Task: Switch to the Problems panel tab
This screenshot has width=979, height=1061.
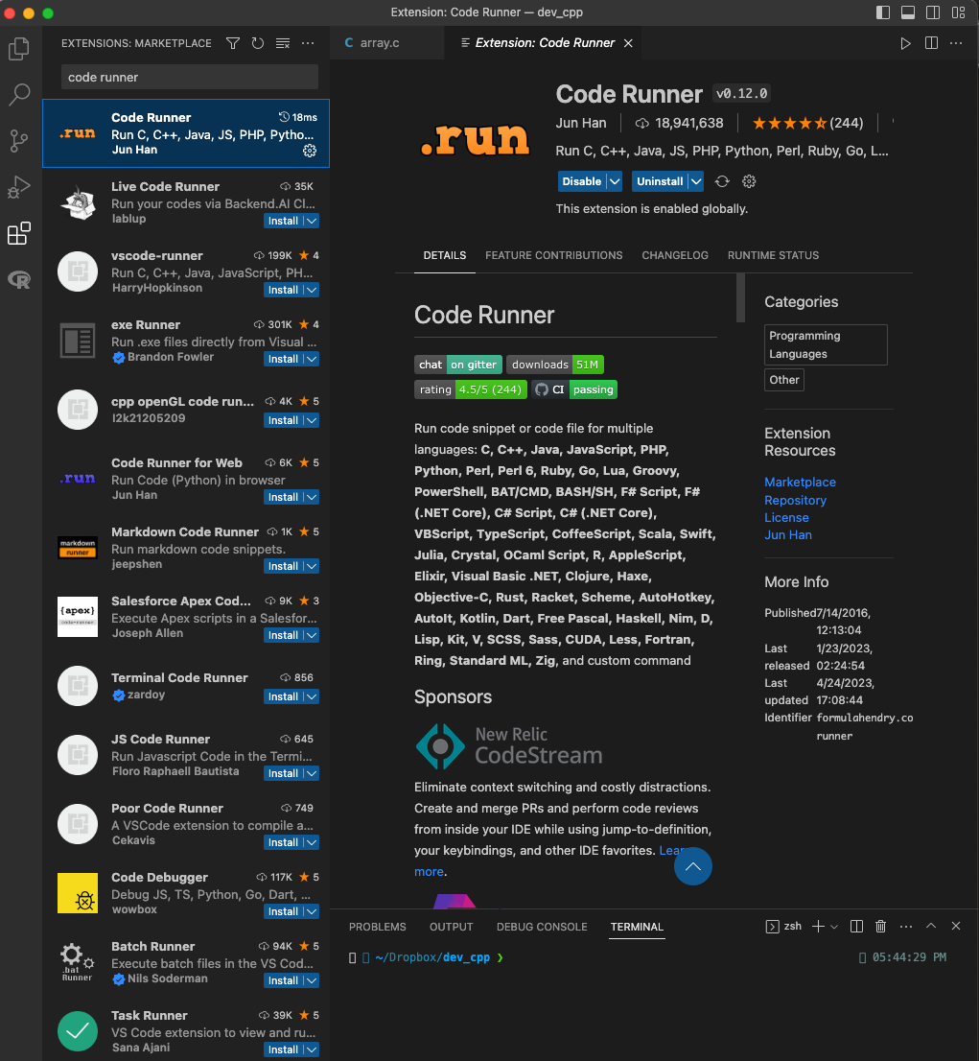Action: click(x=378, y=927)
